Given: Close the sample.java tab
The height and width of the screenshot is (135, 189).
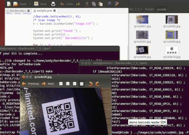Looking at the screenshot, I should [x=55, y=11].
